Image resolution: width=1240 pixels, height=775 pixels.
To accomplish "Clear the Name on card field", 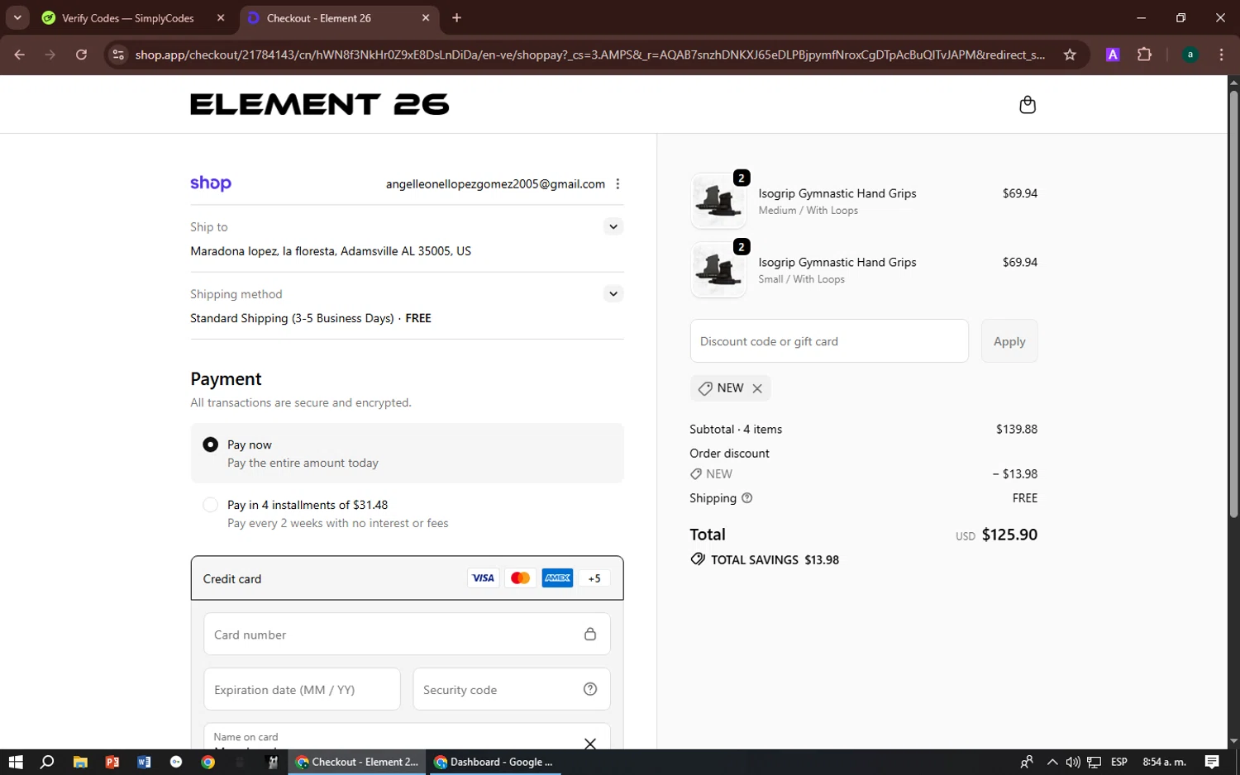I will (590, 744).
